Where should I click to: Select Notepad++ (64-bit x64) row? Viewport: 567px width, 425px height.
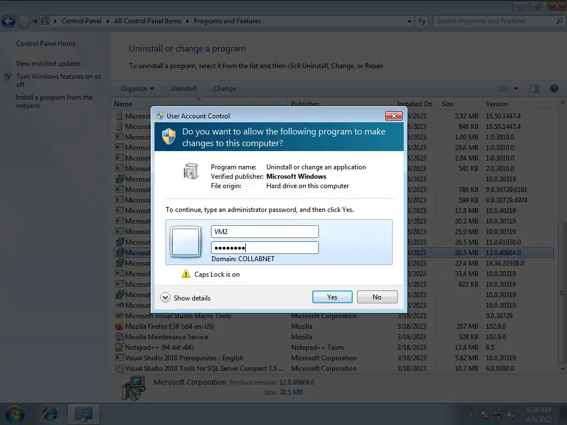333,348
